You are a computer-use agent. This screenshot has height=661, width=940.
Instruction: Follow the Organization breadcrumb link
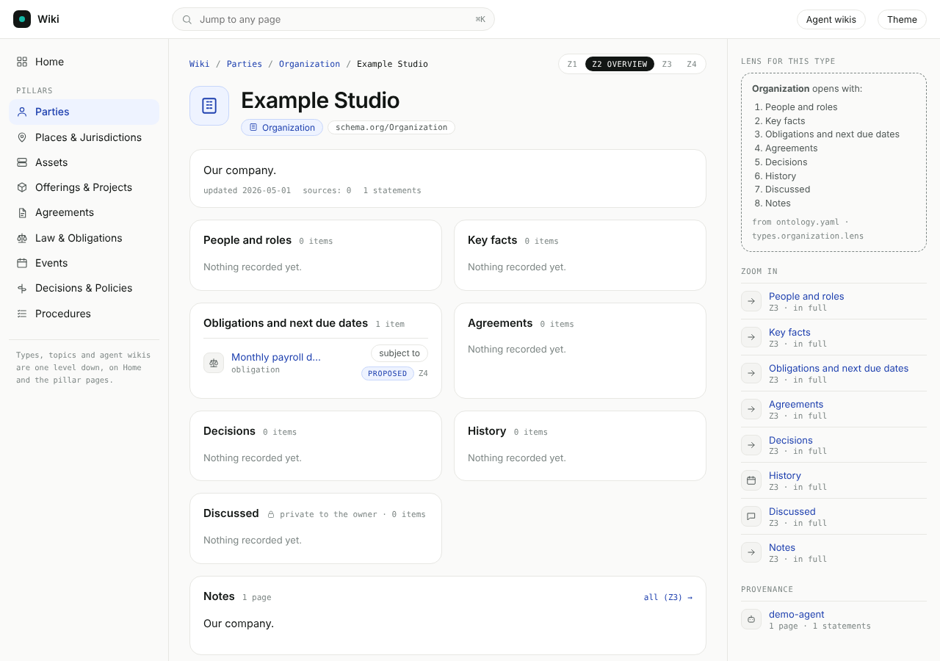tap(309, 64)
